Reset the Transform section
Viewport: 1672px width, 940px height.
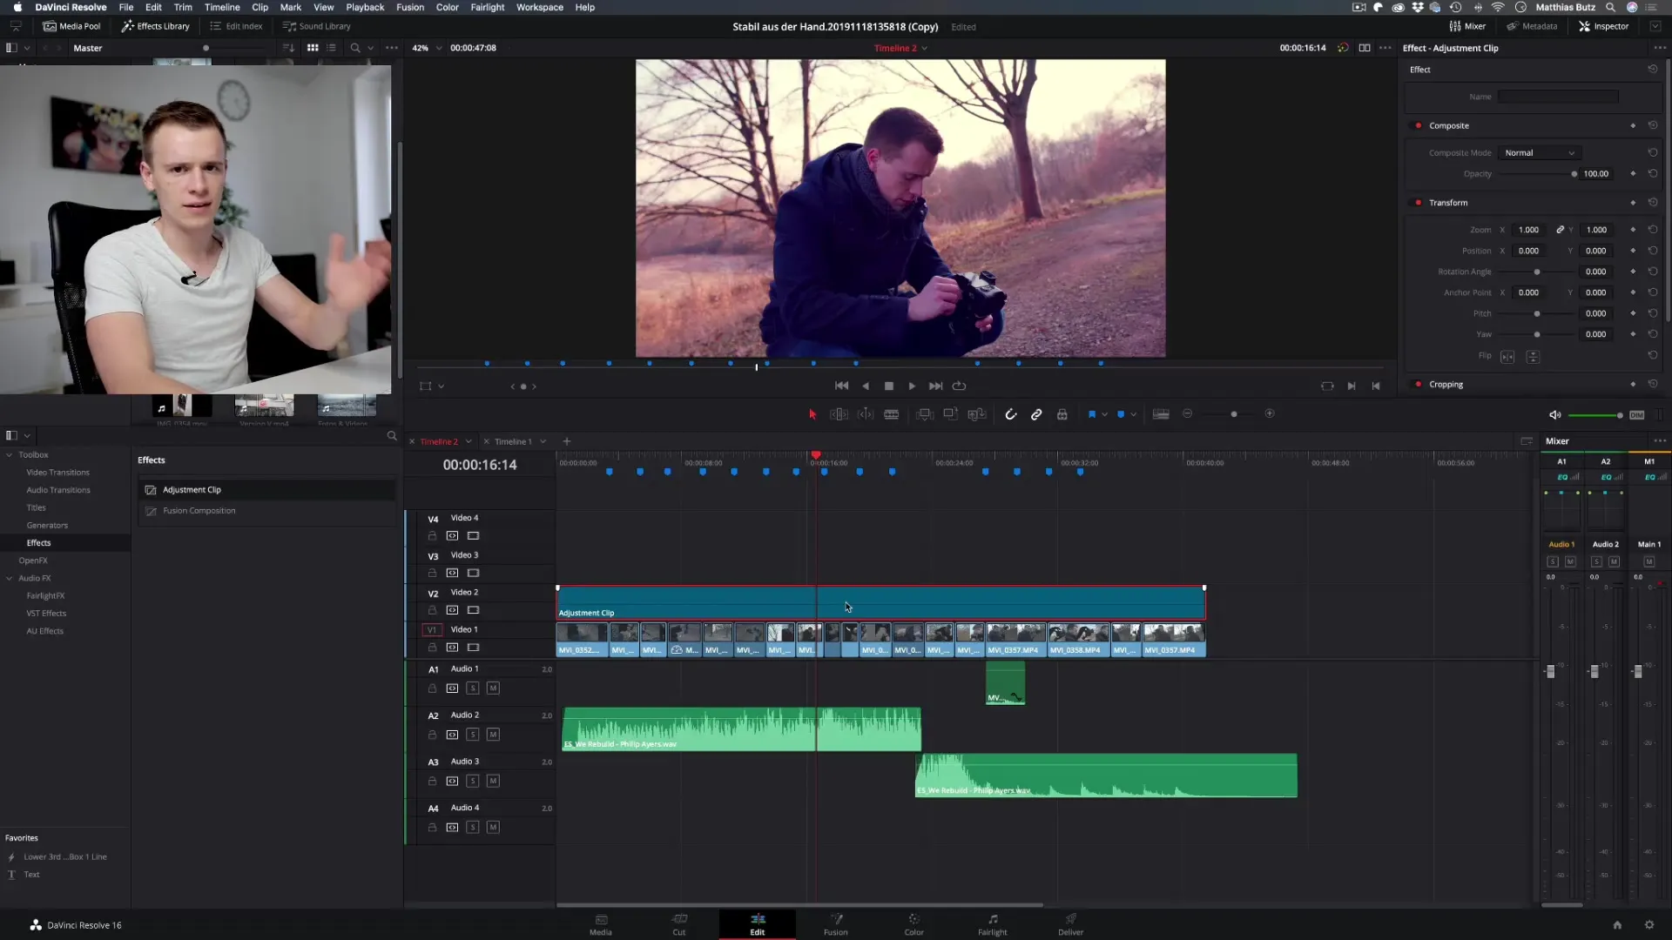pos(1653,203)
